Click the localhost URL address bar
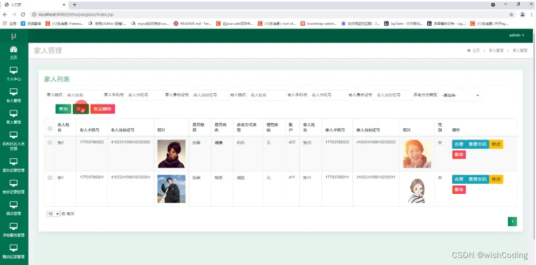The height and width of the screenshot is (265, 536). (x=266, y=15)
